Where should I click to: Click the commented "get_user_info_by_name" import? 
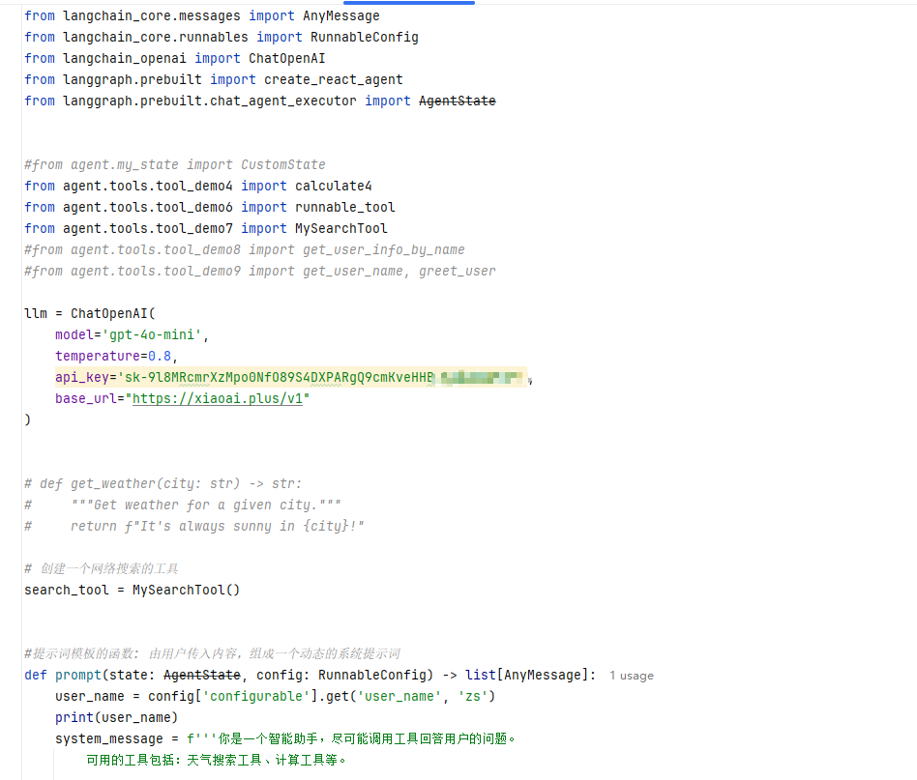384,250
